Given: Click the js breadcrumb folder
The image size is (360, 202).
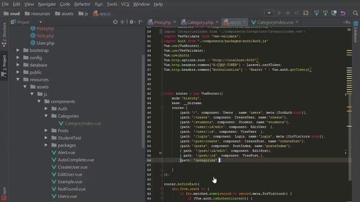Looking at the screenshot, I should pyautogui.click(x=83, y=13).
